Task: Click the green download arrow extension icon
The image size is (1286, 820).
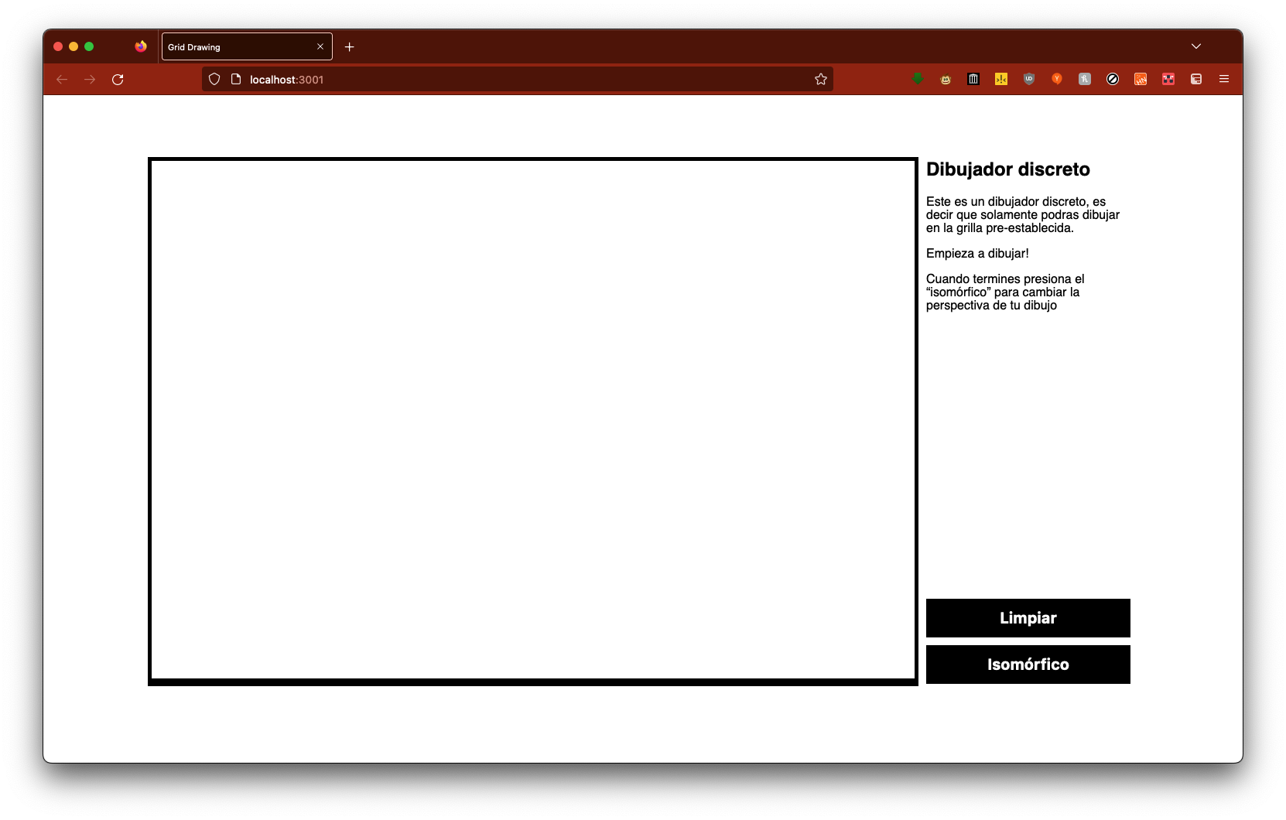Action: coord(918,79)
